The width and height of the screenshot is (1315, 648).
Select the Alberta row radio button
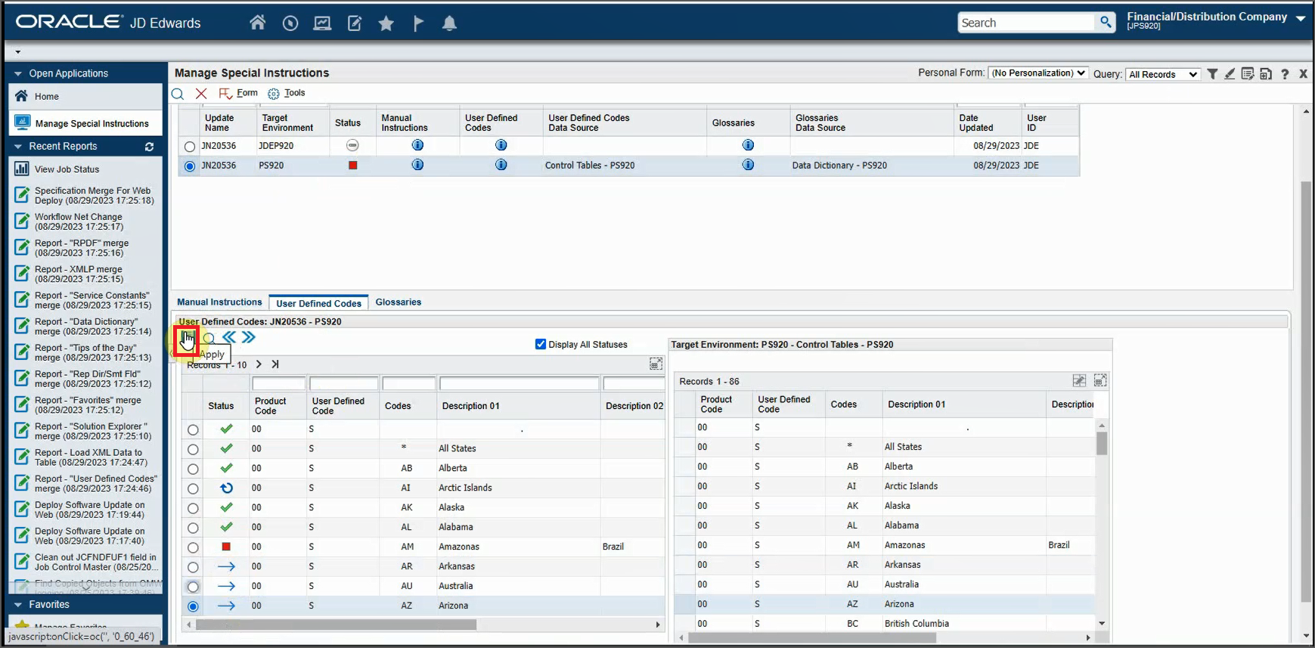(x=193, y=469)
